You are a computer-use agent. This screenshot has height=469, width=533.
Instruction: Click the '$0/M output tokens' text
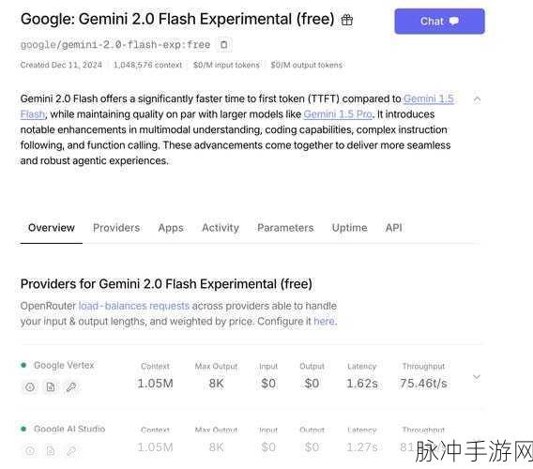coord(307,65)
